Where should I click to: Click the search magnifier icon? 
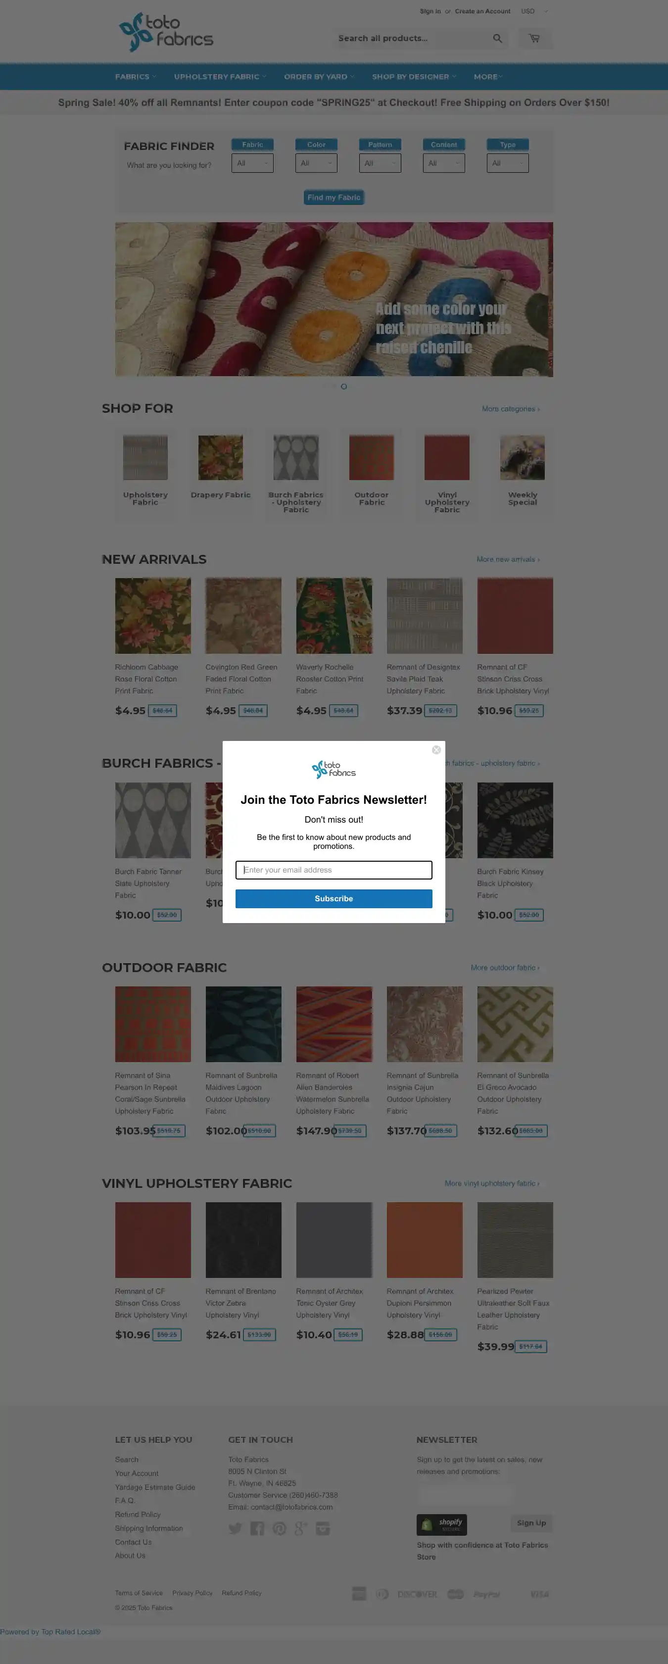pyautogui.click(x=497, y=39)
